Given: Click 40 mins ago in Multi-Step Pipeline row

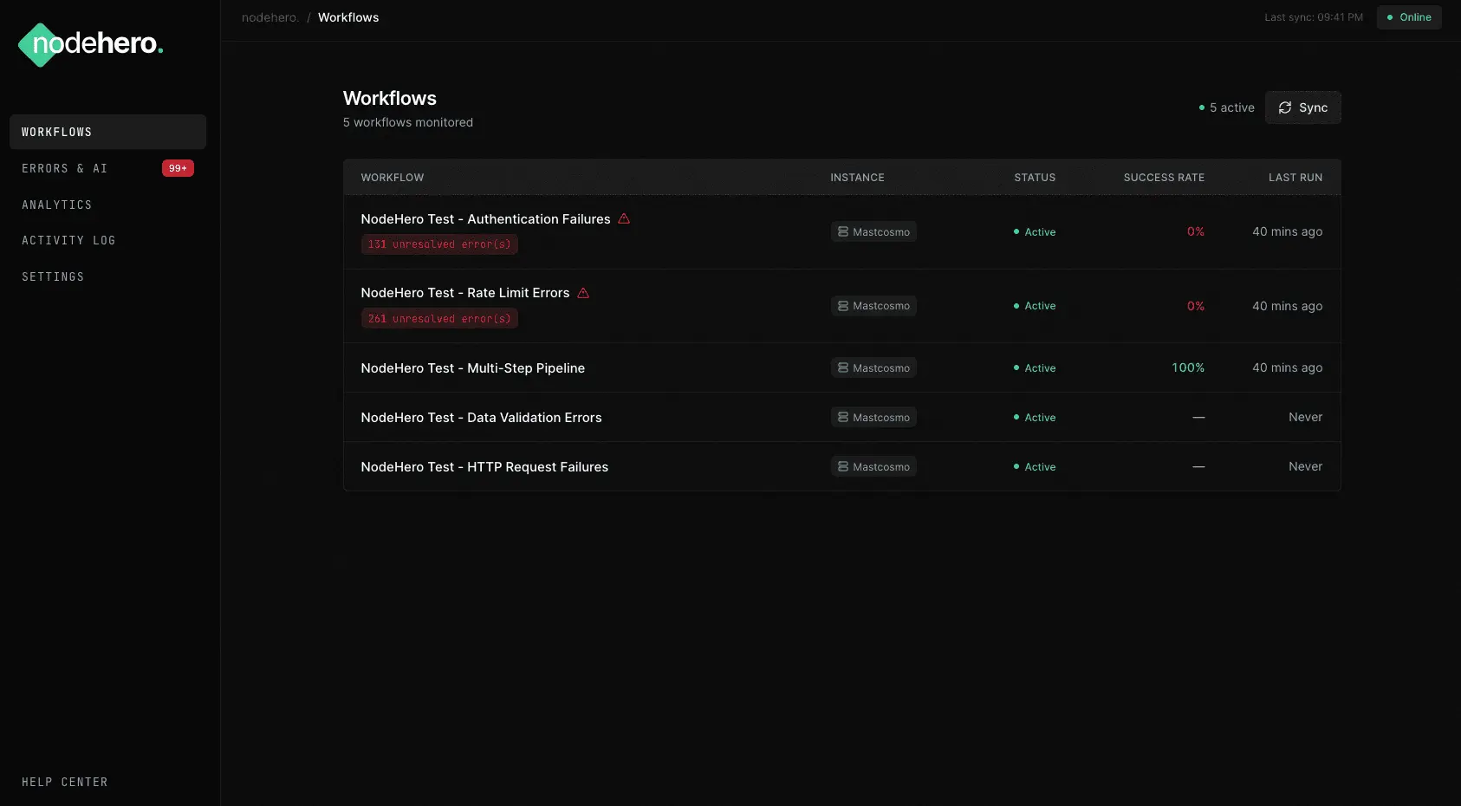Looking at the screenshot, I should pos(1287,367).
